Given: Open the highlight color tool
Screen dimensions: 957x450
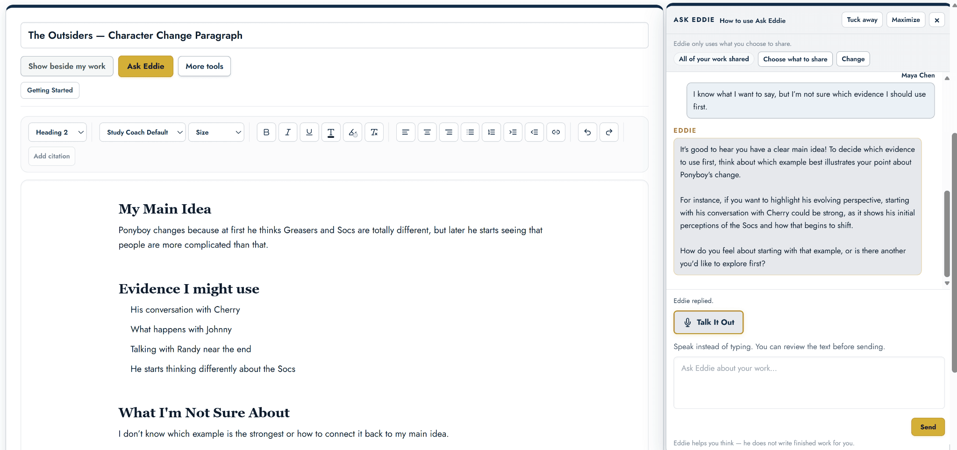Looking at the screenshot, I should (352, 132).
